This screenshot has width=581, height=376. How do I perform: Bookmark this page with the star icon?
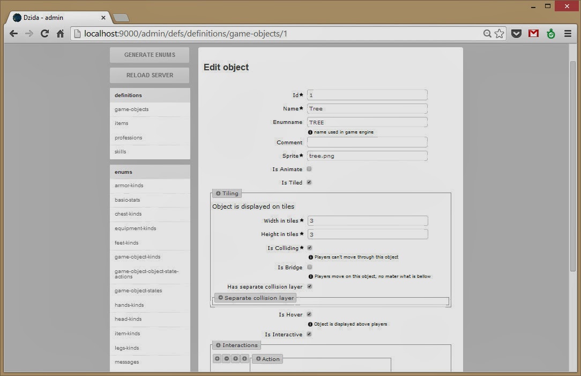coord(500,33)
